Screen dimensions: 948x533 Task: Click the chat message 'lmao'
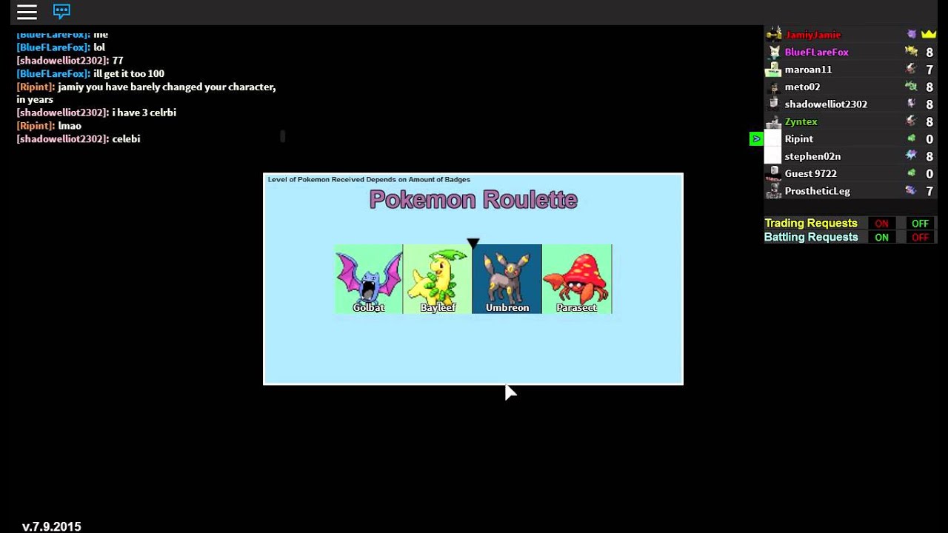70,126
